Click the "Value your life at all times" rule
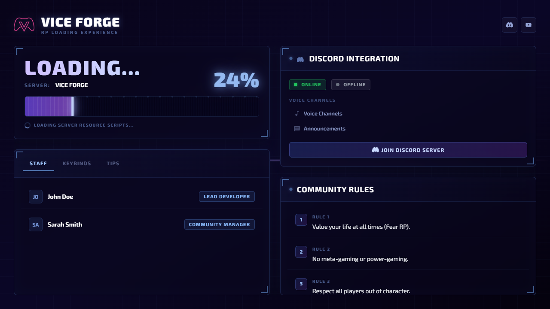The width and height of the screenshot is (550, 309). (x=361, y=227)
